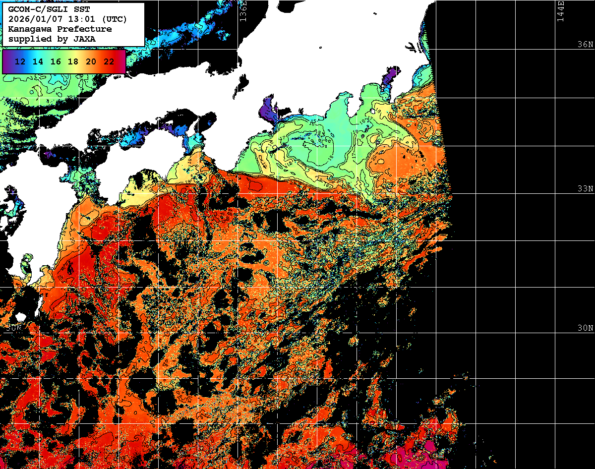This screenshot has width=595, height=469.
Task: Click the 144E longitude label
Action: click(561, 11)
